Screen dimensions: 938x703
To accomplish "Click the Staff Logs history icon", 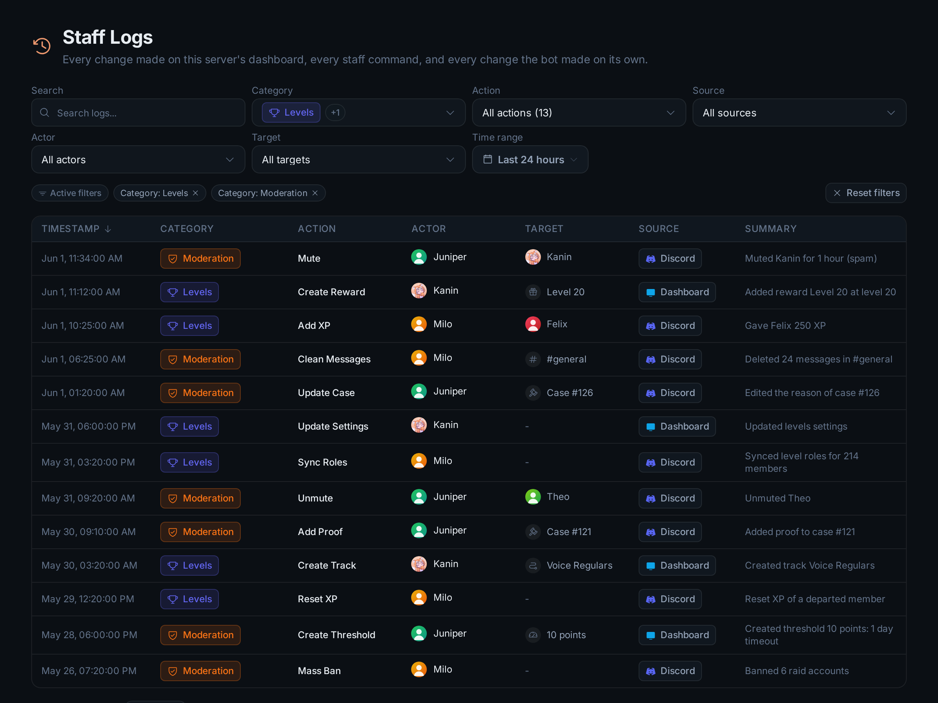I will click(42, 45).
